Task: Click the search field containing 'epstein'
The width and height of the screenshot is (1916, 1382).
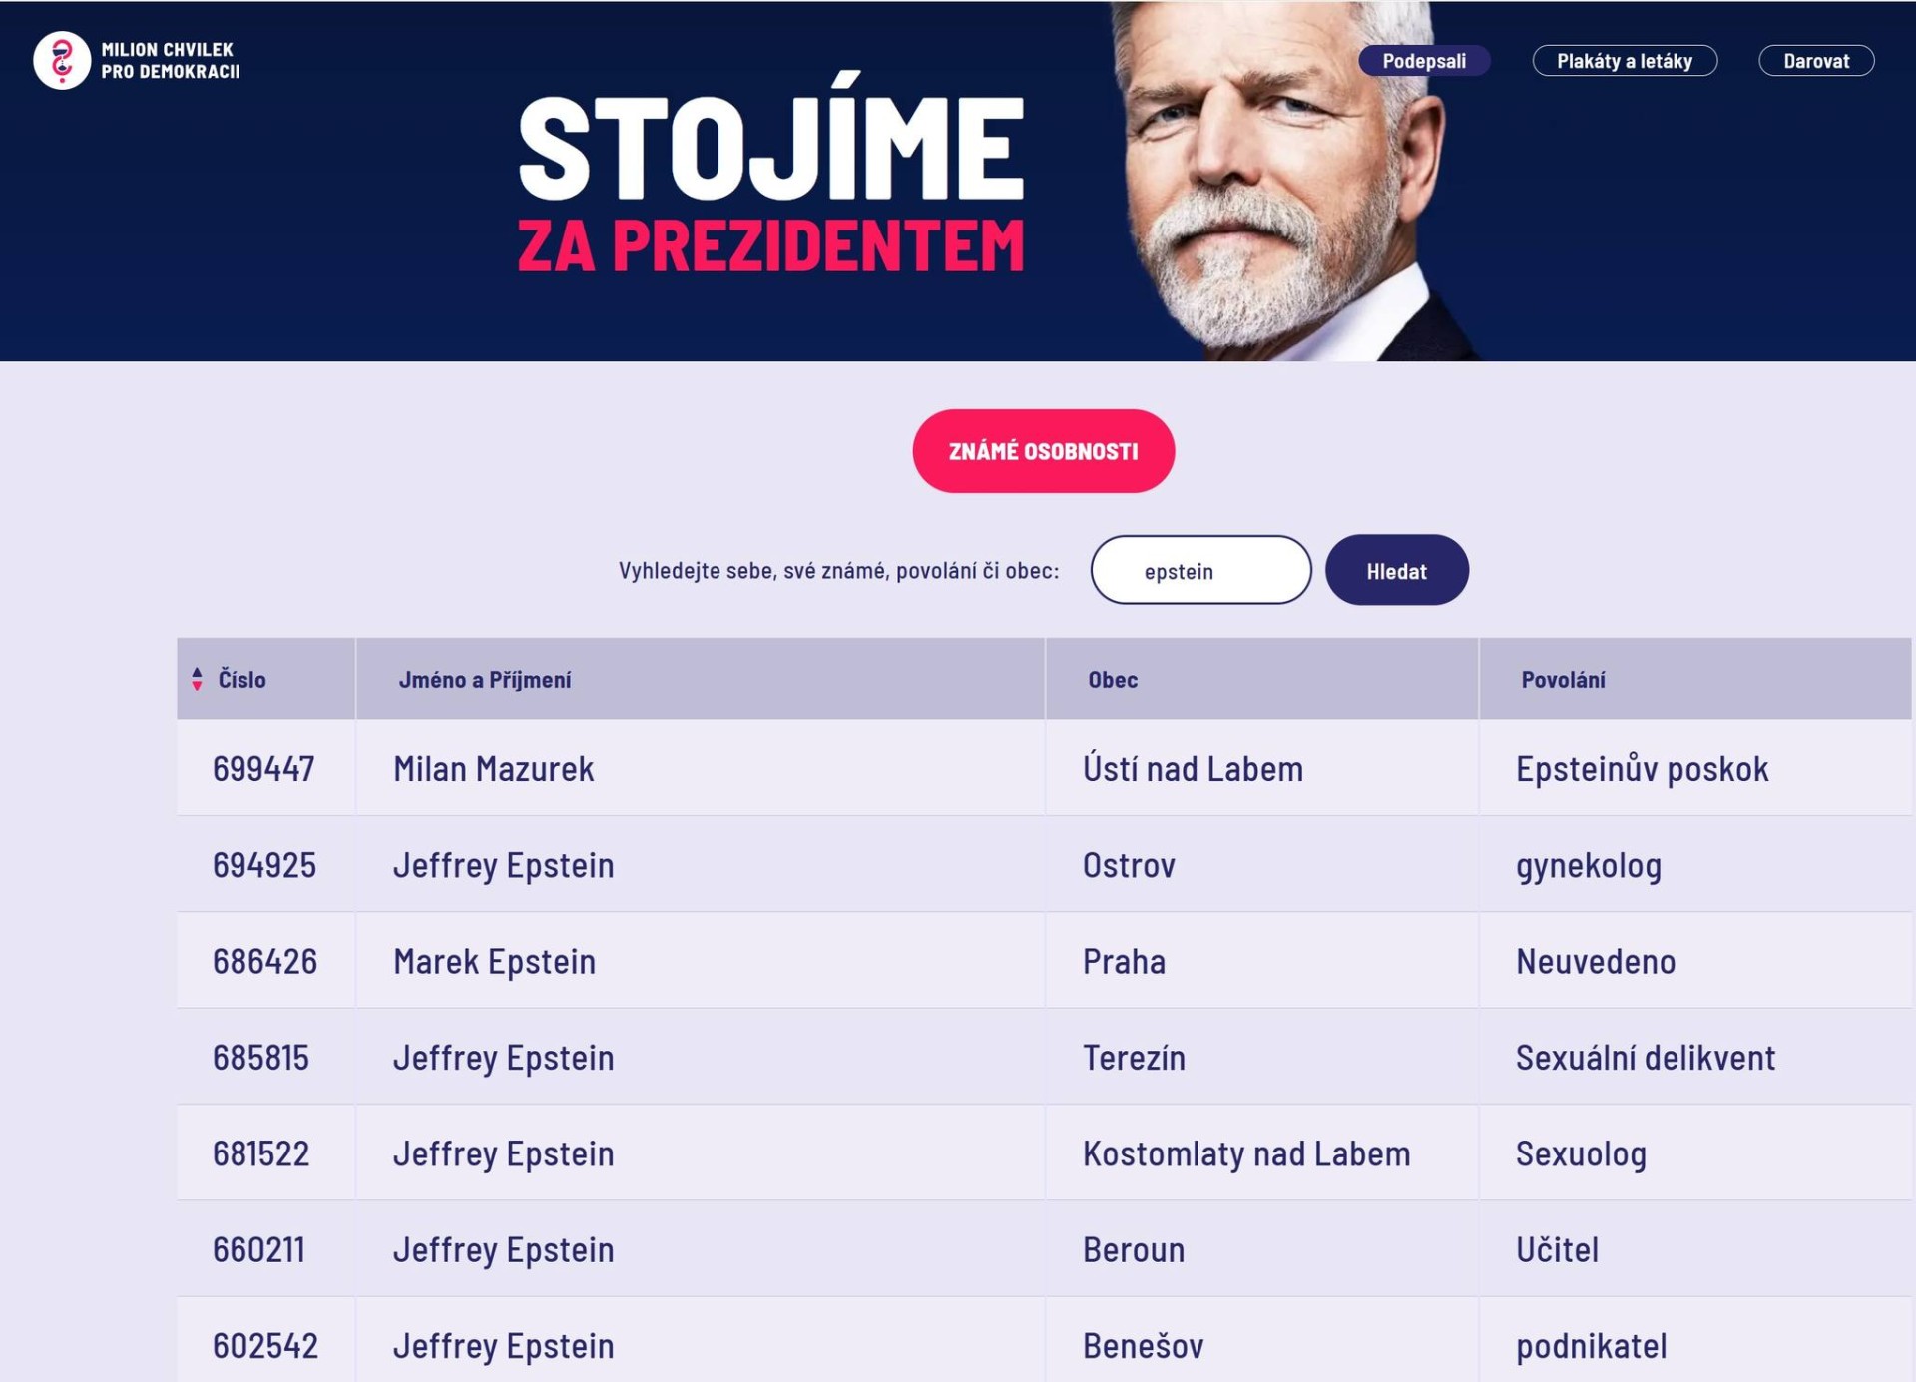Action: (1200, 569)
